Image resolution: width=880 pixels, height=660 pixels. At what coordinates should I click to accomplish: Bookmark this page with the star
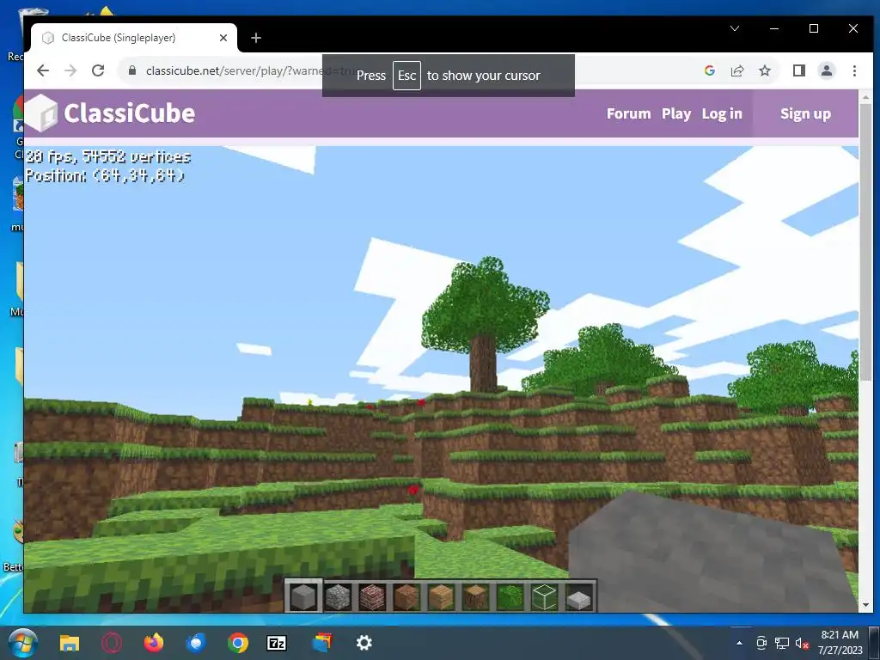(764, 70)
